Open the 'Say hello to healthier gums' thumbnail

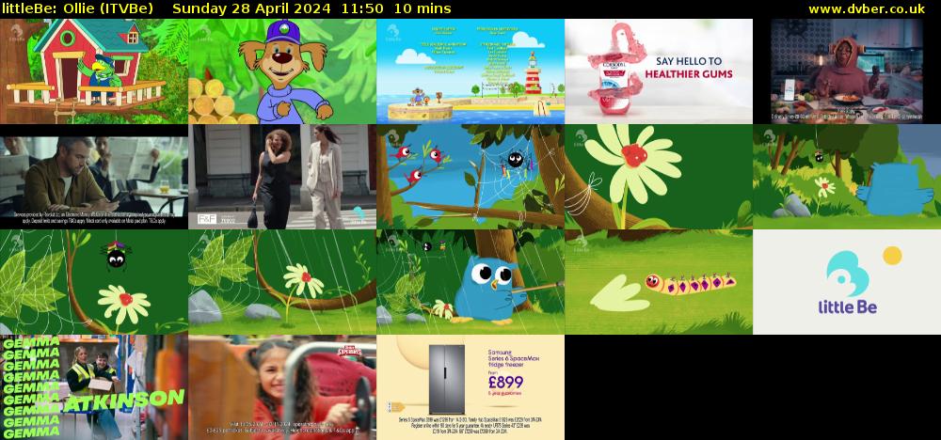coord(659,71)
